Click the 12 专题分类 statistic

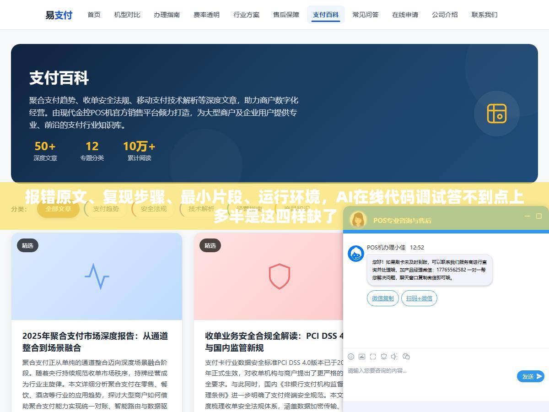click(x=92, y=152)
